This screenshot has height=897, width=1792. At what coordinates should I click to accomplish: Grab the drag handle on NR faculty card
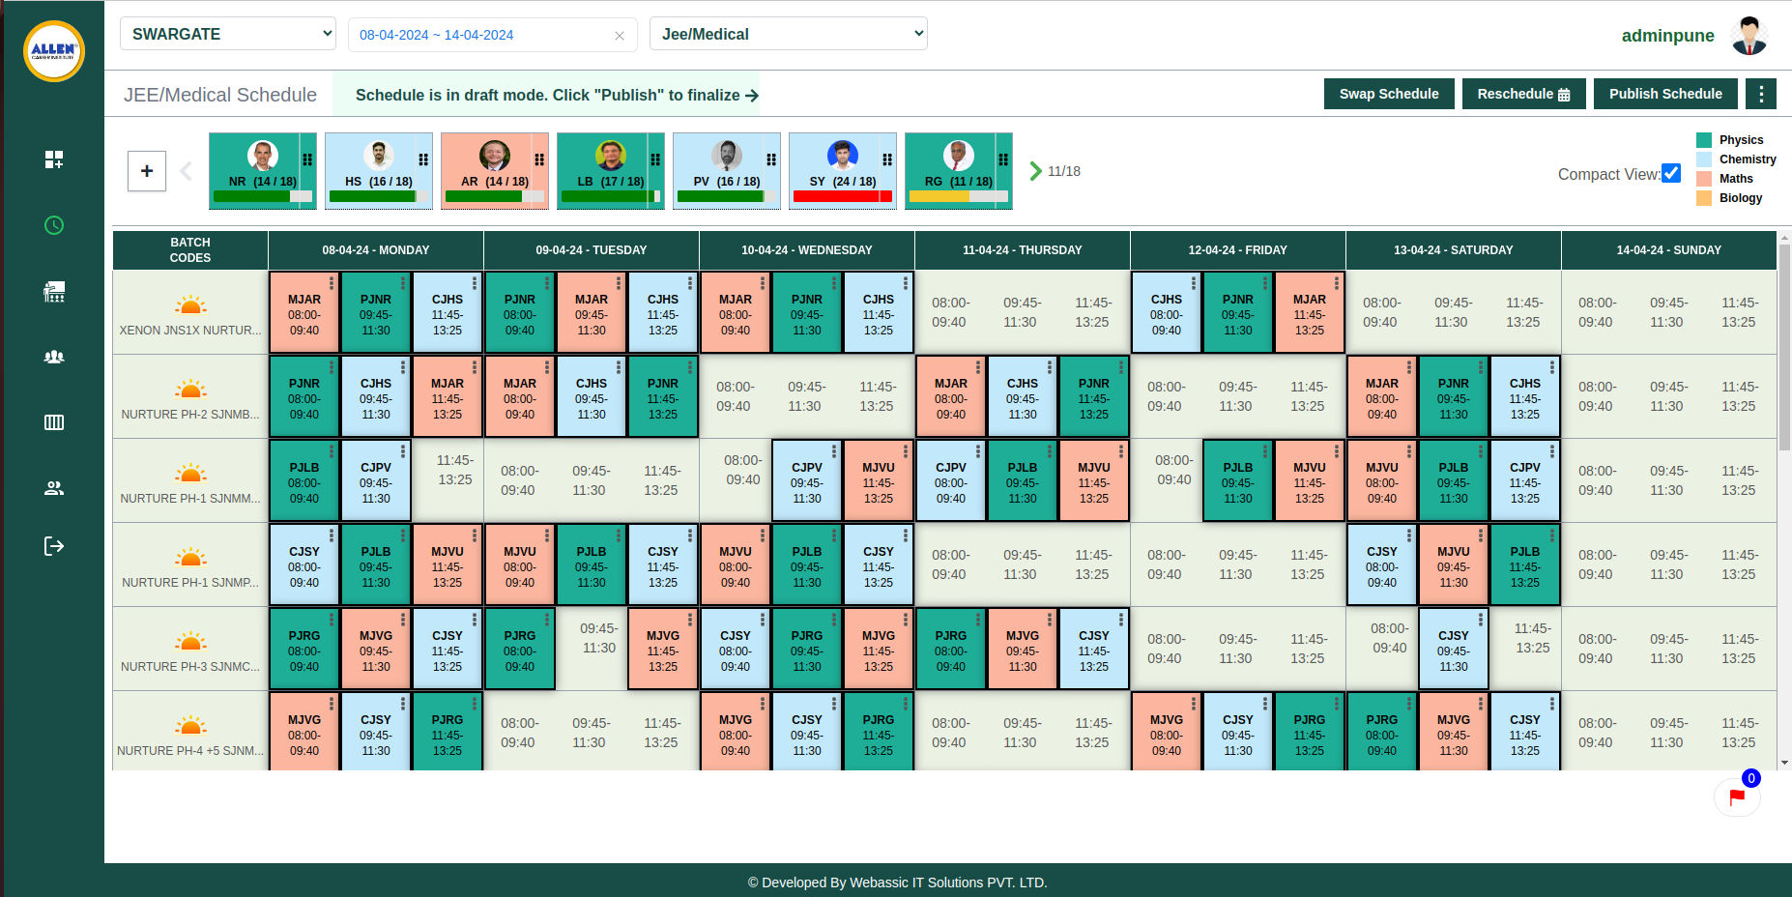[x=307, y=159]
